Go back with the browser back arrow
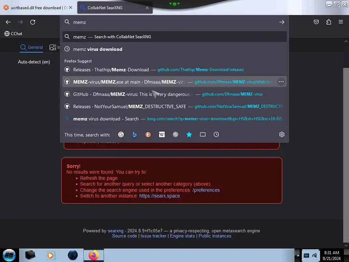Image resolution: width=349 pixels, height=262 pixels. tap(8, 22)
